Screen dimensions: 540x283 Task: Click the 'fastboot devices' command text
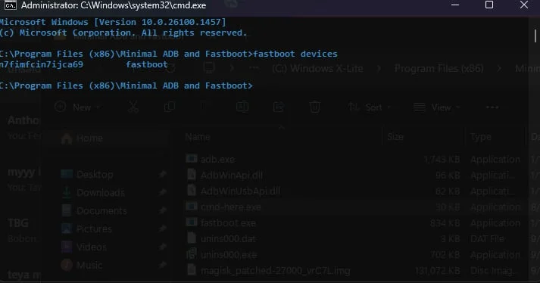[x=295, y=54]
